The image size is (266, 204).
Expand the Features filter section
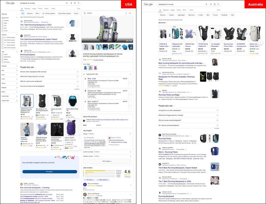pyautogui.click(x=17, y=66)
